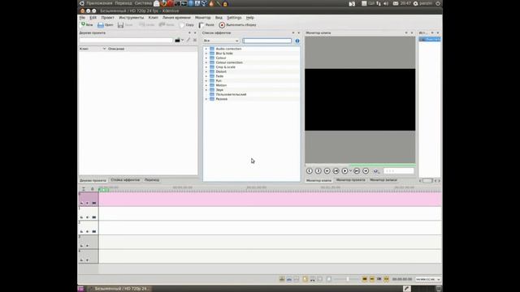
Task: Expand the Crop & scale effect folder
Action: (206, 67)
